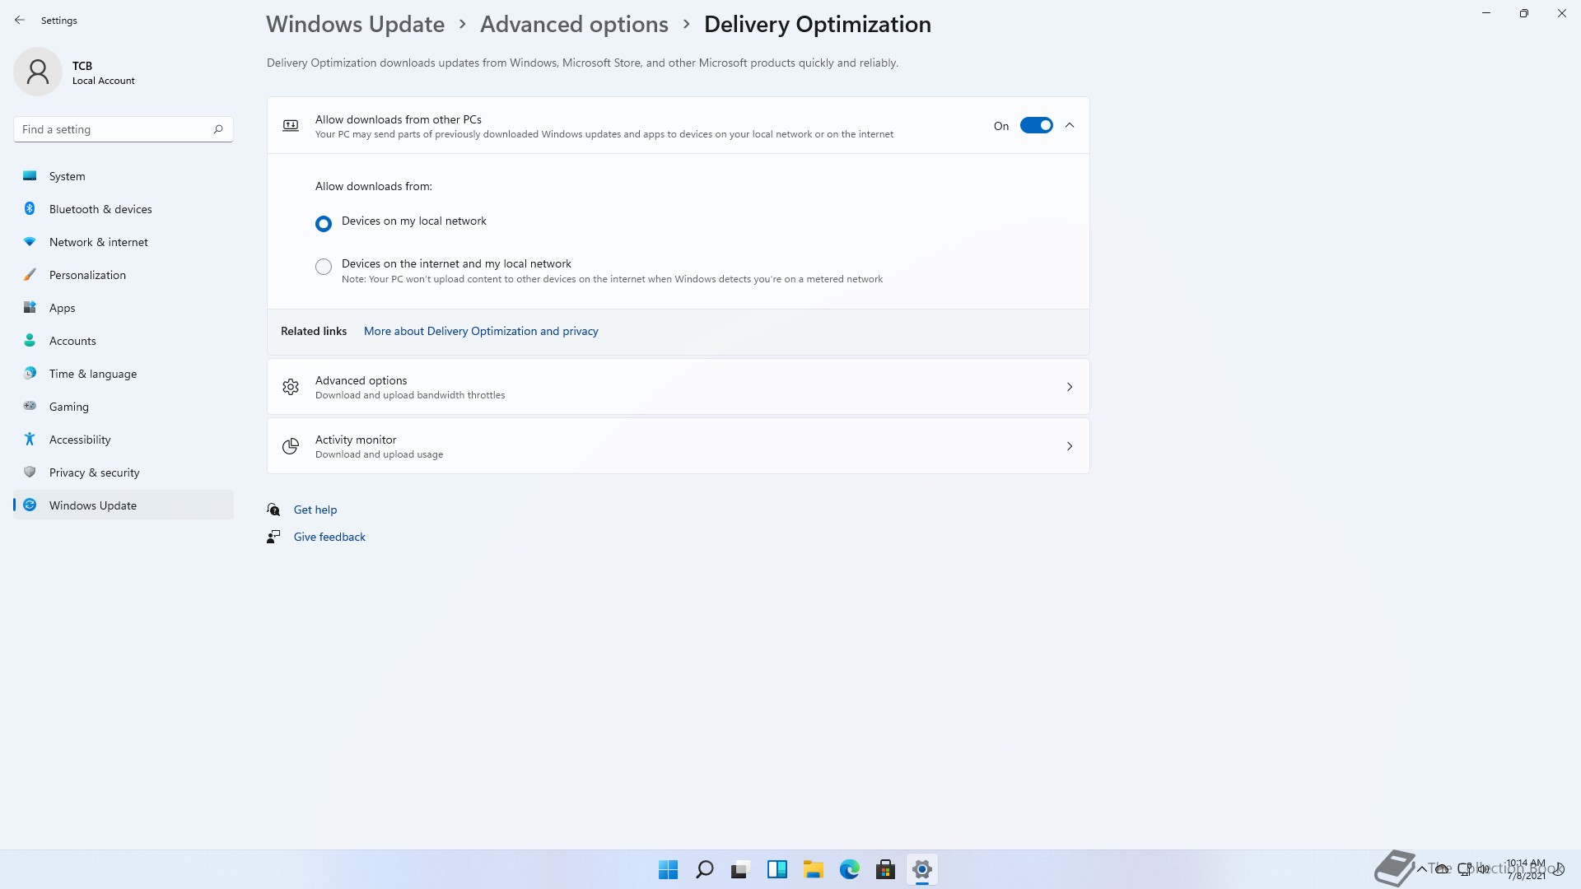Open Privacy & security category

pos(124,472)
